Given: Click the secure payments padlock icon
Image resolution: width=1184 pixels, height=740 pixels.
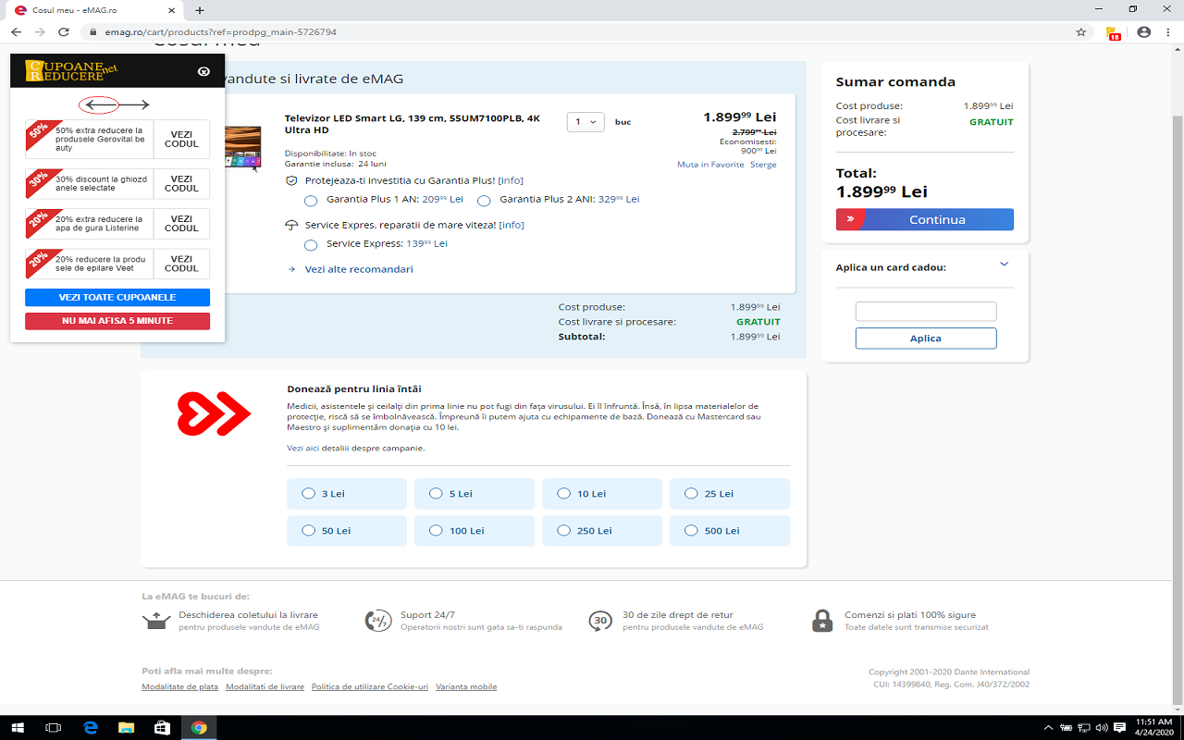Looking at the screenshot, I should 821,621.
